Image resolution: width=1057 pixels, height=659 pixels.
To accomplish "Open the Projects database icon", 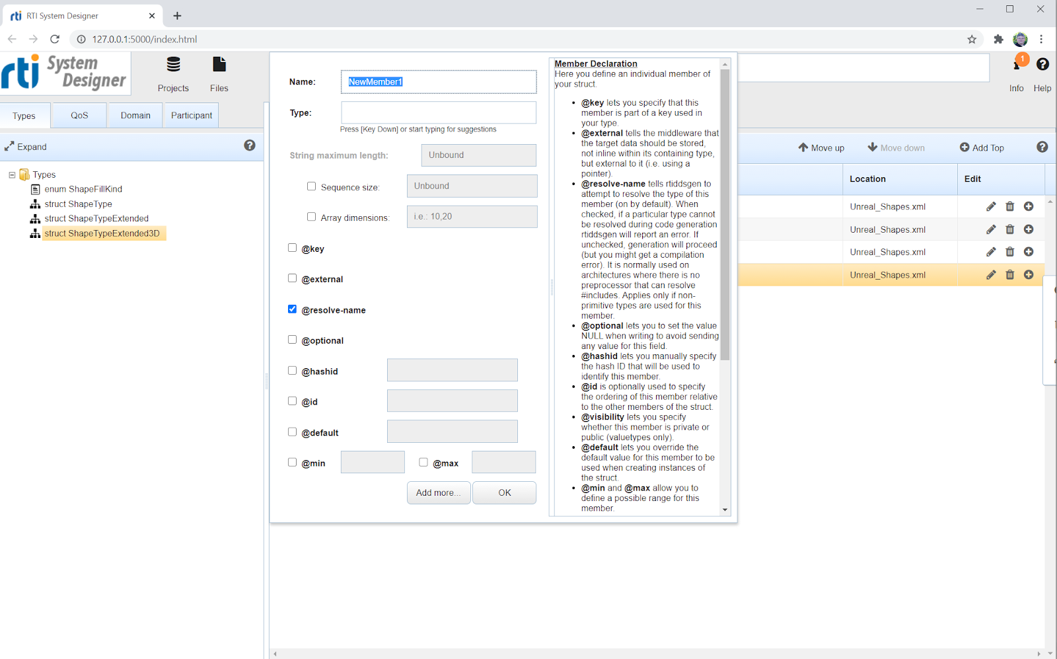I will (173, 64).
